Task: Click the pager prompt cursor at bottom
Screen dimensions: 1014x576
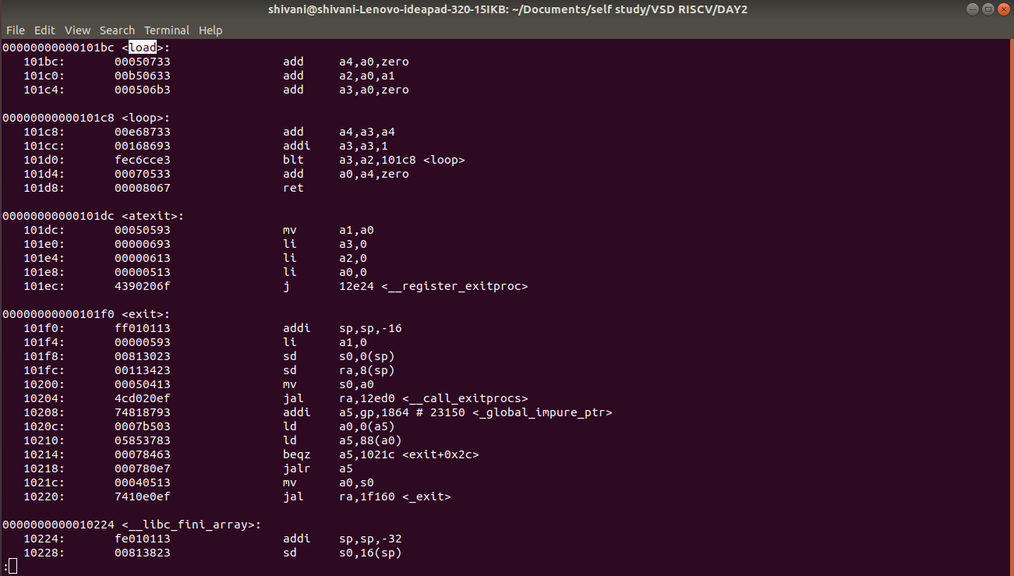Action: point(12,567)
